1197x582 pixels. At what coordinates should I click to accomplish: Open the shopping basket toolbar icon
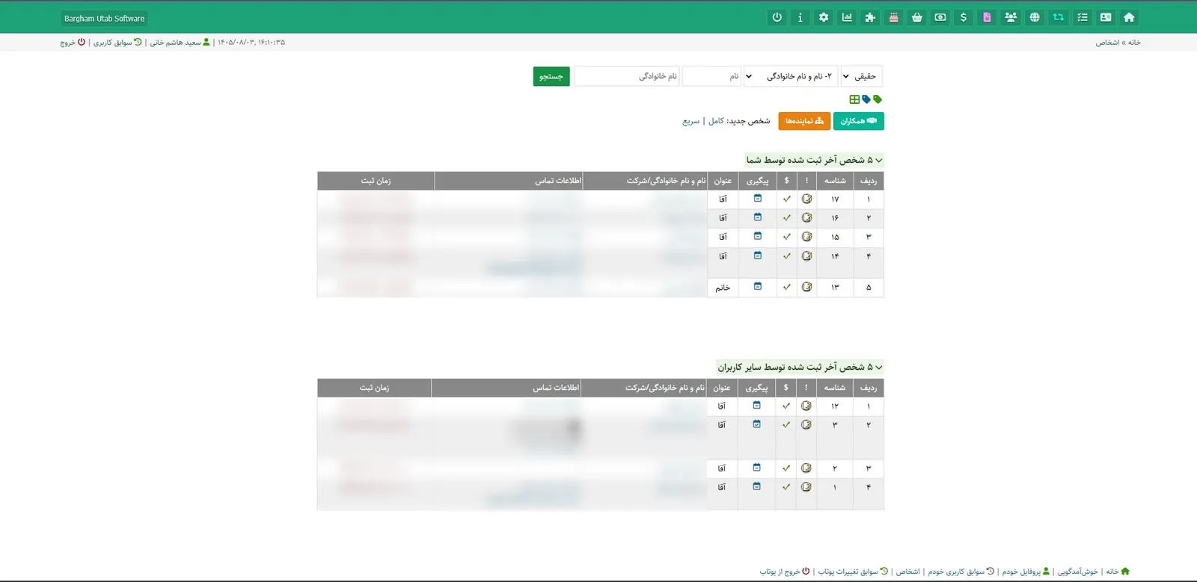tap(916, 18)
